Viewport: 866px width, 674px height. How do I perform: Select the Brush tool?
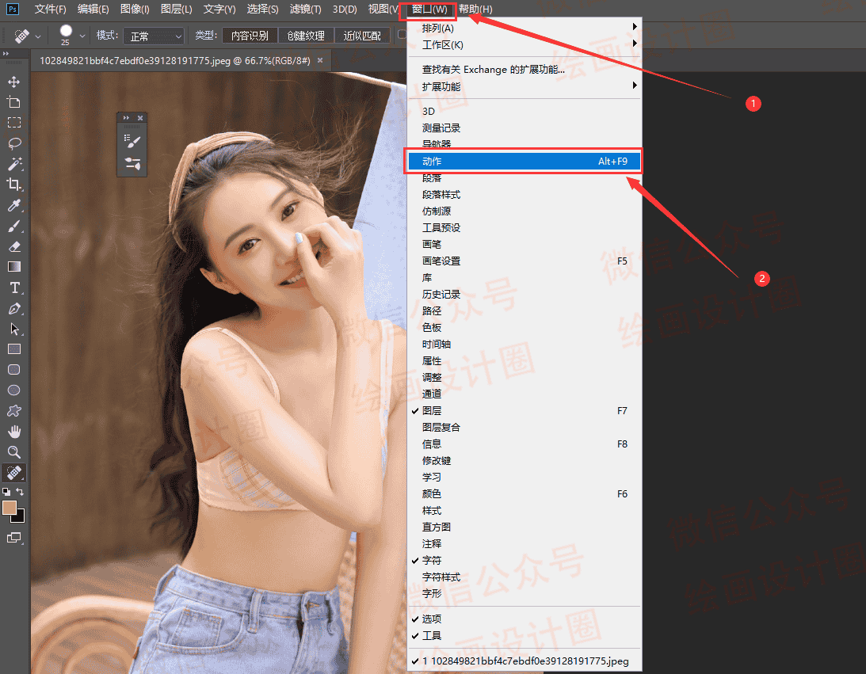click(x=13, y=226)
